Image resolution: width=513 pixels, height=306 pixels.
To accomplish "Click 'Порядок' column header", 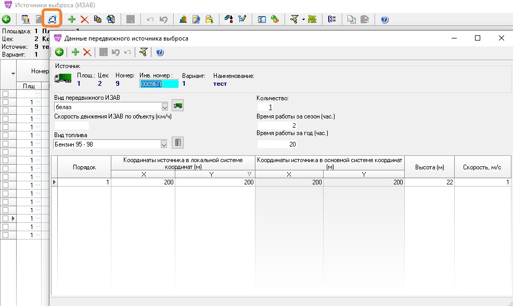I will pyautogui.click(x=84, y=166).
